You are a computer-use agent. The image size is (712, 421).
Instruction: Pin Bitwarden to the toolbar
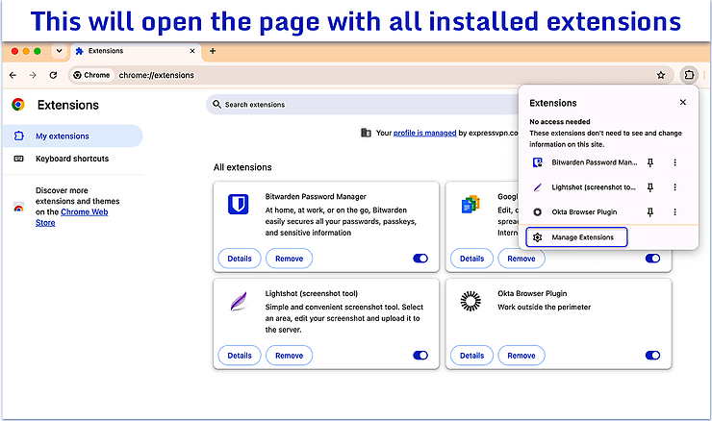(x=649, y=162)
